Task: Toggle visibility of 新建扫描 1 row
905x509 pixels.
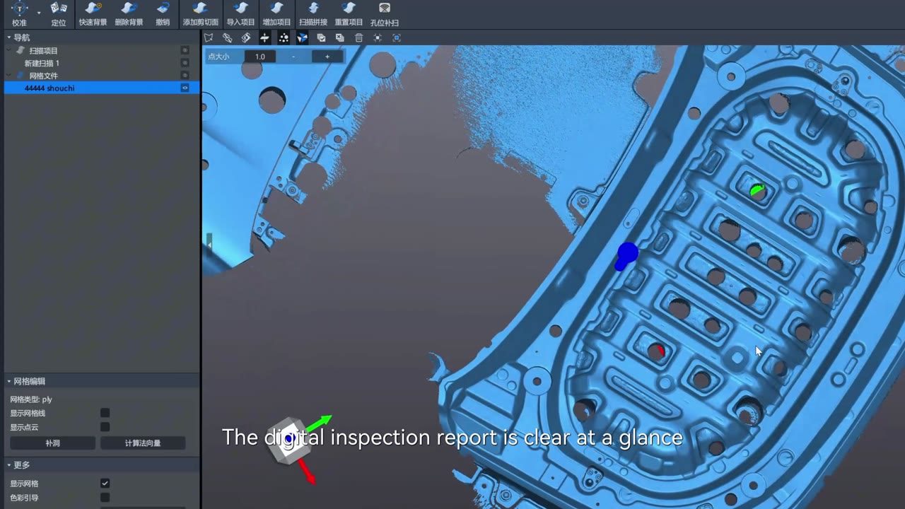Action: click(x=185, y=63)
